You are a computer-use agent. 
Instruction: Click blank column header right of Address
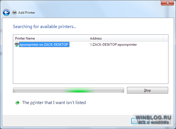pos(165,38)
